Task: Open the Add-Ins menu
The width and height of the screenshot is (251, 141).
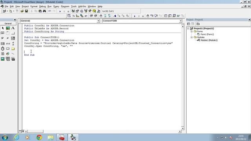Action: (82, 6)
